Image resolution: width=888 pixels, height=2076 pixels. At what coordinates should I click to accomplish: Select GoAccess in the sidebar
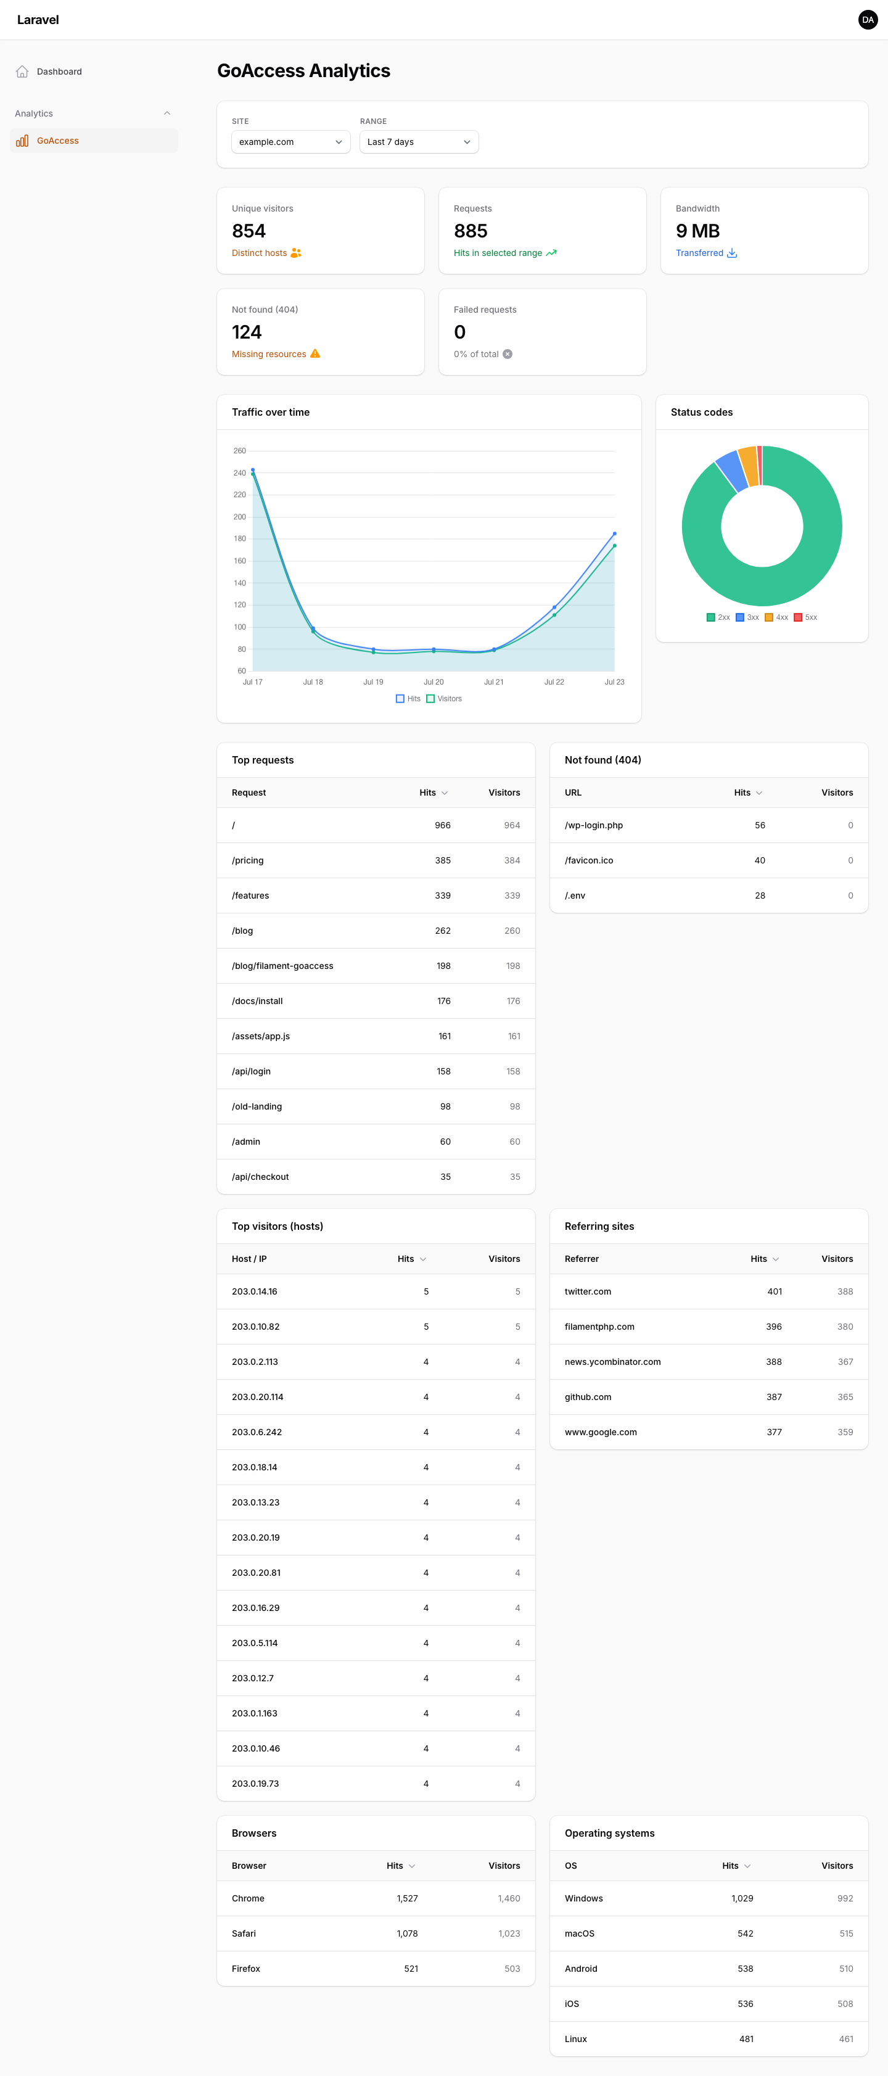[94, 140]
